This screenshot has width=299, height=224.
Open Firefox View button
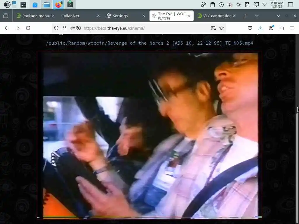tap(6, 16)
